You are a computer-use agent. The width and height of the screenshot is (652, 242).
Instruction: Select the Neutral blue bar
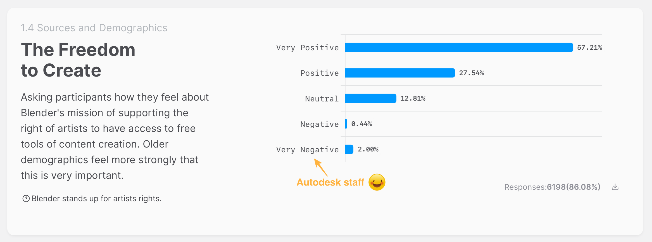click(371, 98)
